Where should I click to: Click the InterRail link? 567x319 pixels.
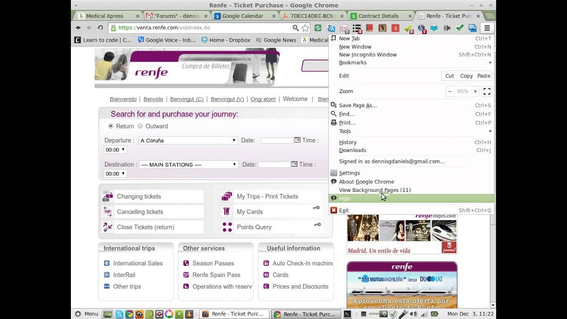point(124,275)
